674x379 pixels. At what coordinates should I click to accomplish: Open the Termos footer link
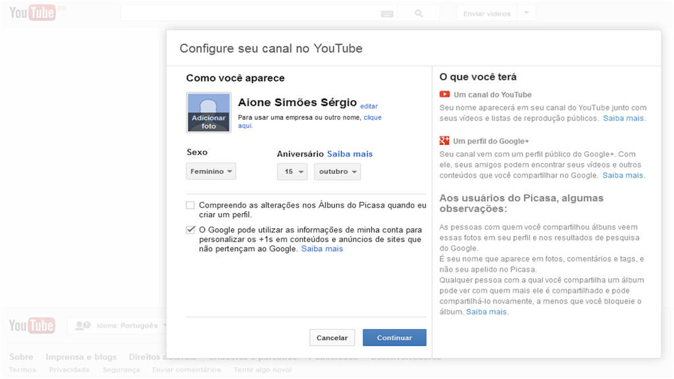point(23,370)
